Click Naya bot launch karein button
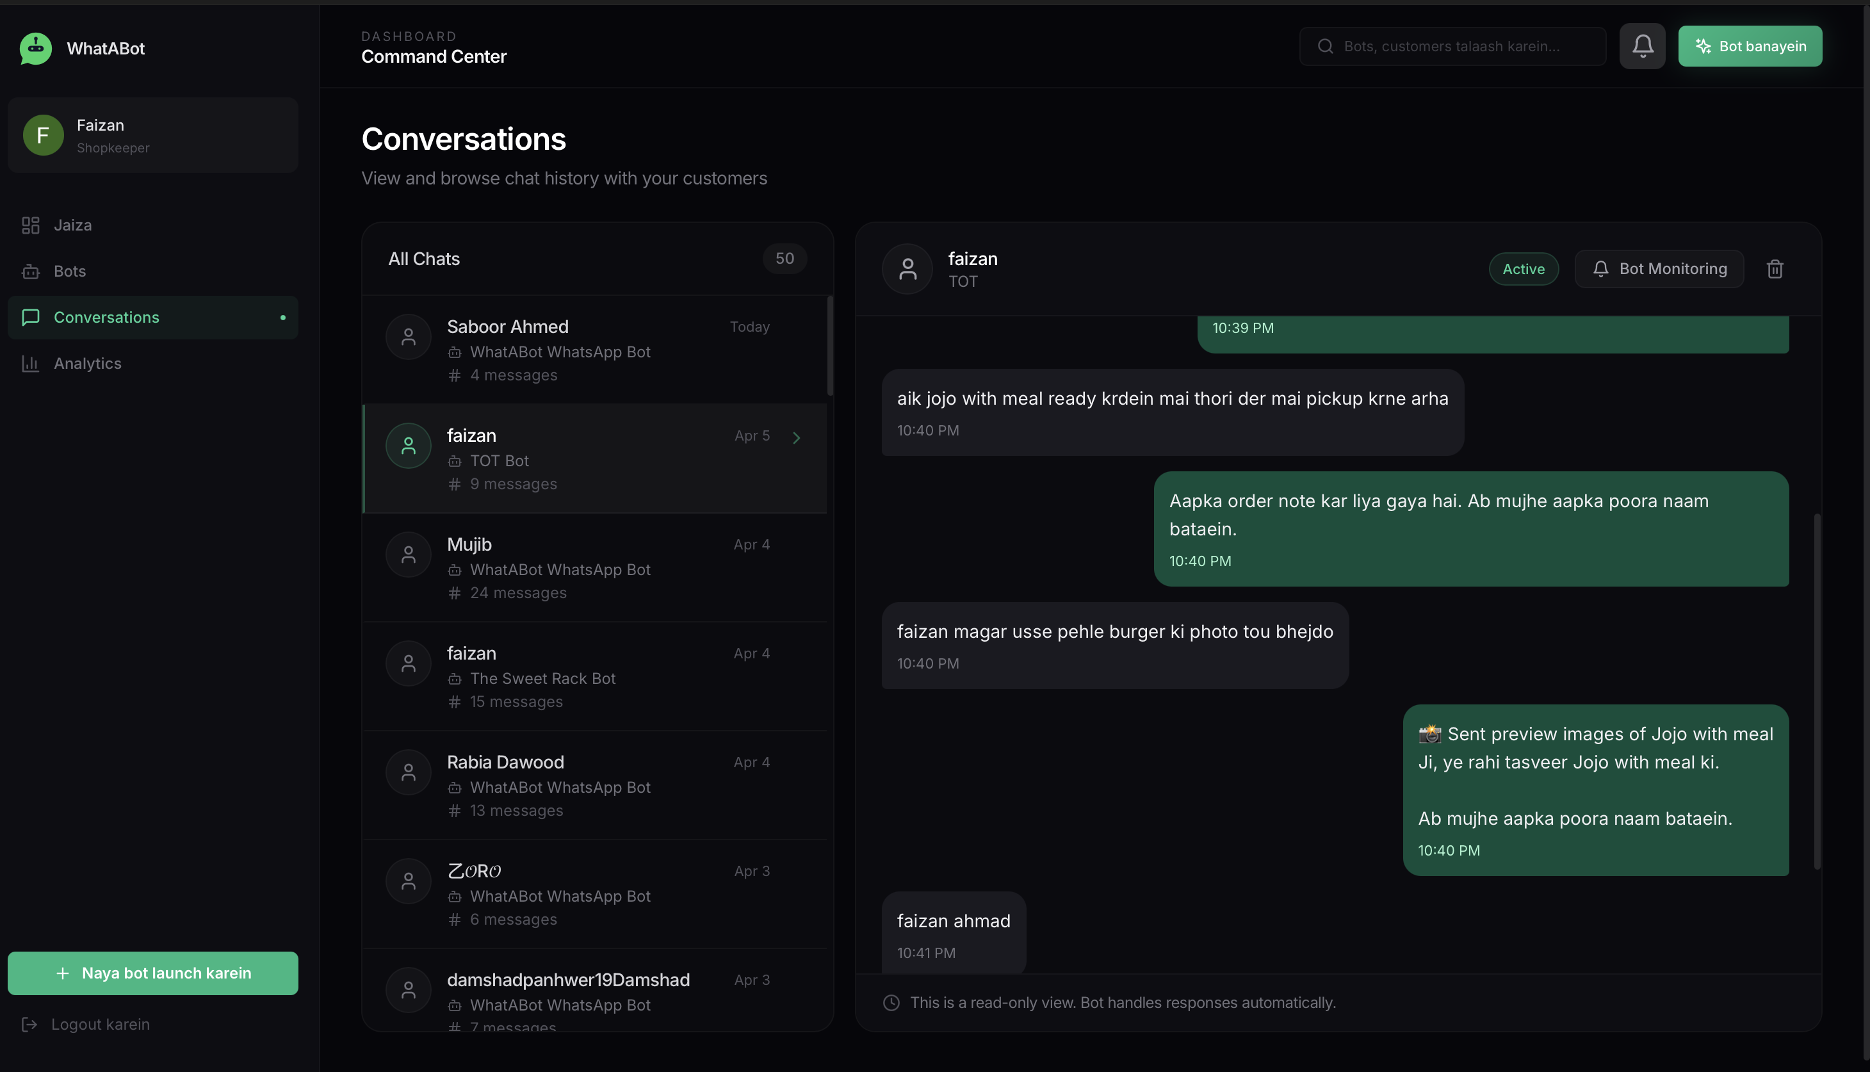The width and height of the screenshot is (1870, 1072). click(152, 973)
